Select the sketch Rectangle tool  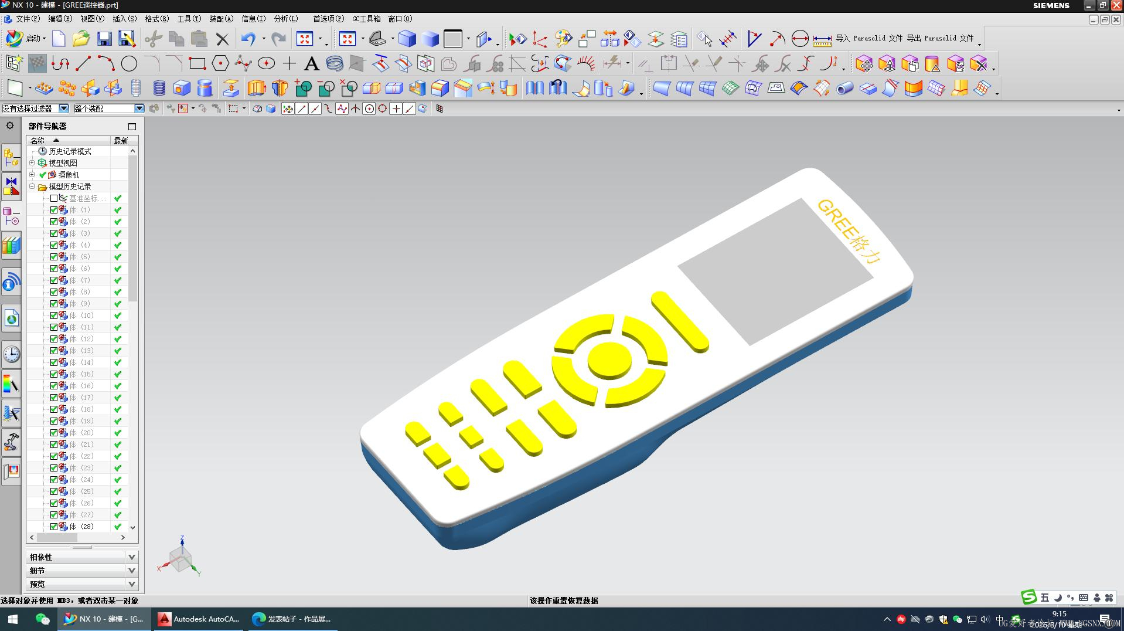pyautogui.click(x=197, y=63)
